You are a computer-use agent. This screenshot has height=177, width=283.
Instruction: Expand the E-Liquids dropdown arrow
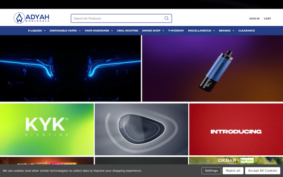pyautogui.click(x=45, y=31)
